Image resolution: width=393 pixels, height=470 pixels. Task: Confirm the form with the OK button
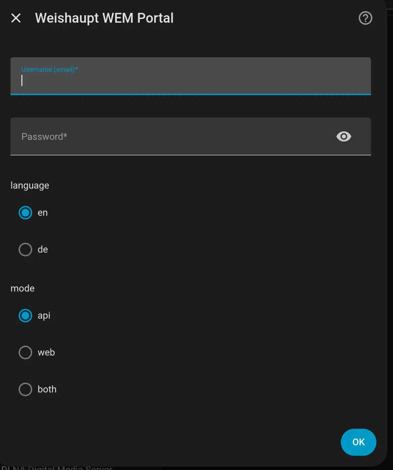(358, 442)
